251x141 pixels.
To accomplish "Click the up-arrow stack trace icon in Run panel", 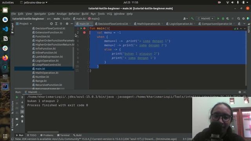I will click(x=22, y=97).
